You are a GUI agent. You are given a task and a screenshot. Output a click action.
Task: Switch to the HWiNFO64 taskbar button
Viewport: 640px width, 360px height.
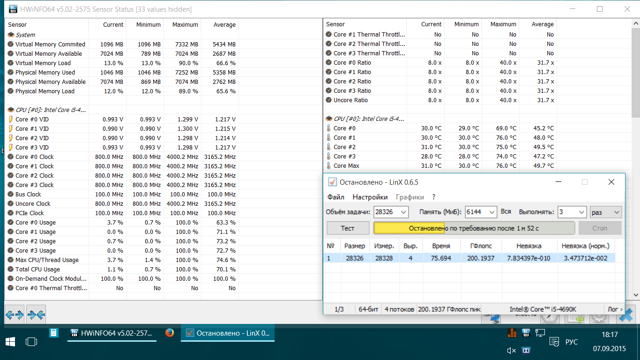(x=112, y=333)
